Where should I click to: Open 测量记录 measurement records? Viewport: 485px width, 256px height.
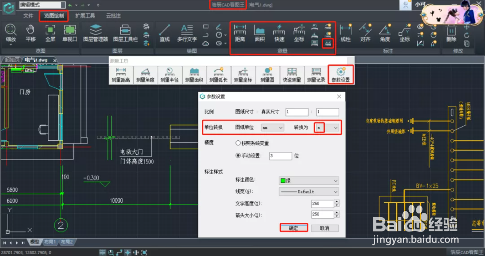coord(316,75)
